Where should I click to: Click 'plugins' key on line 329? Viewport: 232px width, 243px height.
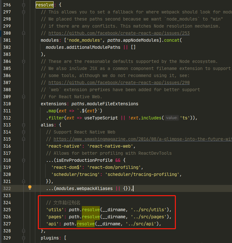tap(50, 238)
